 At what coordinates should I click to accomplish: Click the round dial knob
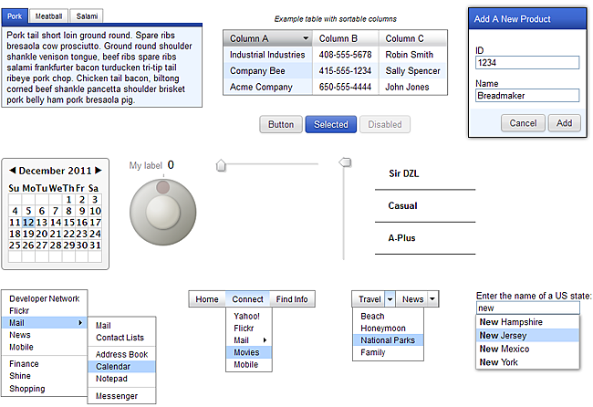(x=163, y=213)
